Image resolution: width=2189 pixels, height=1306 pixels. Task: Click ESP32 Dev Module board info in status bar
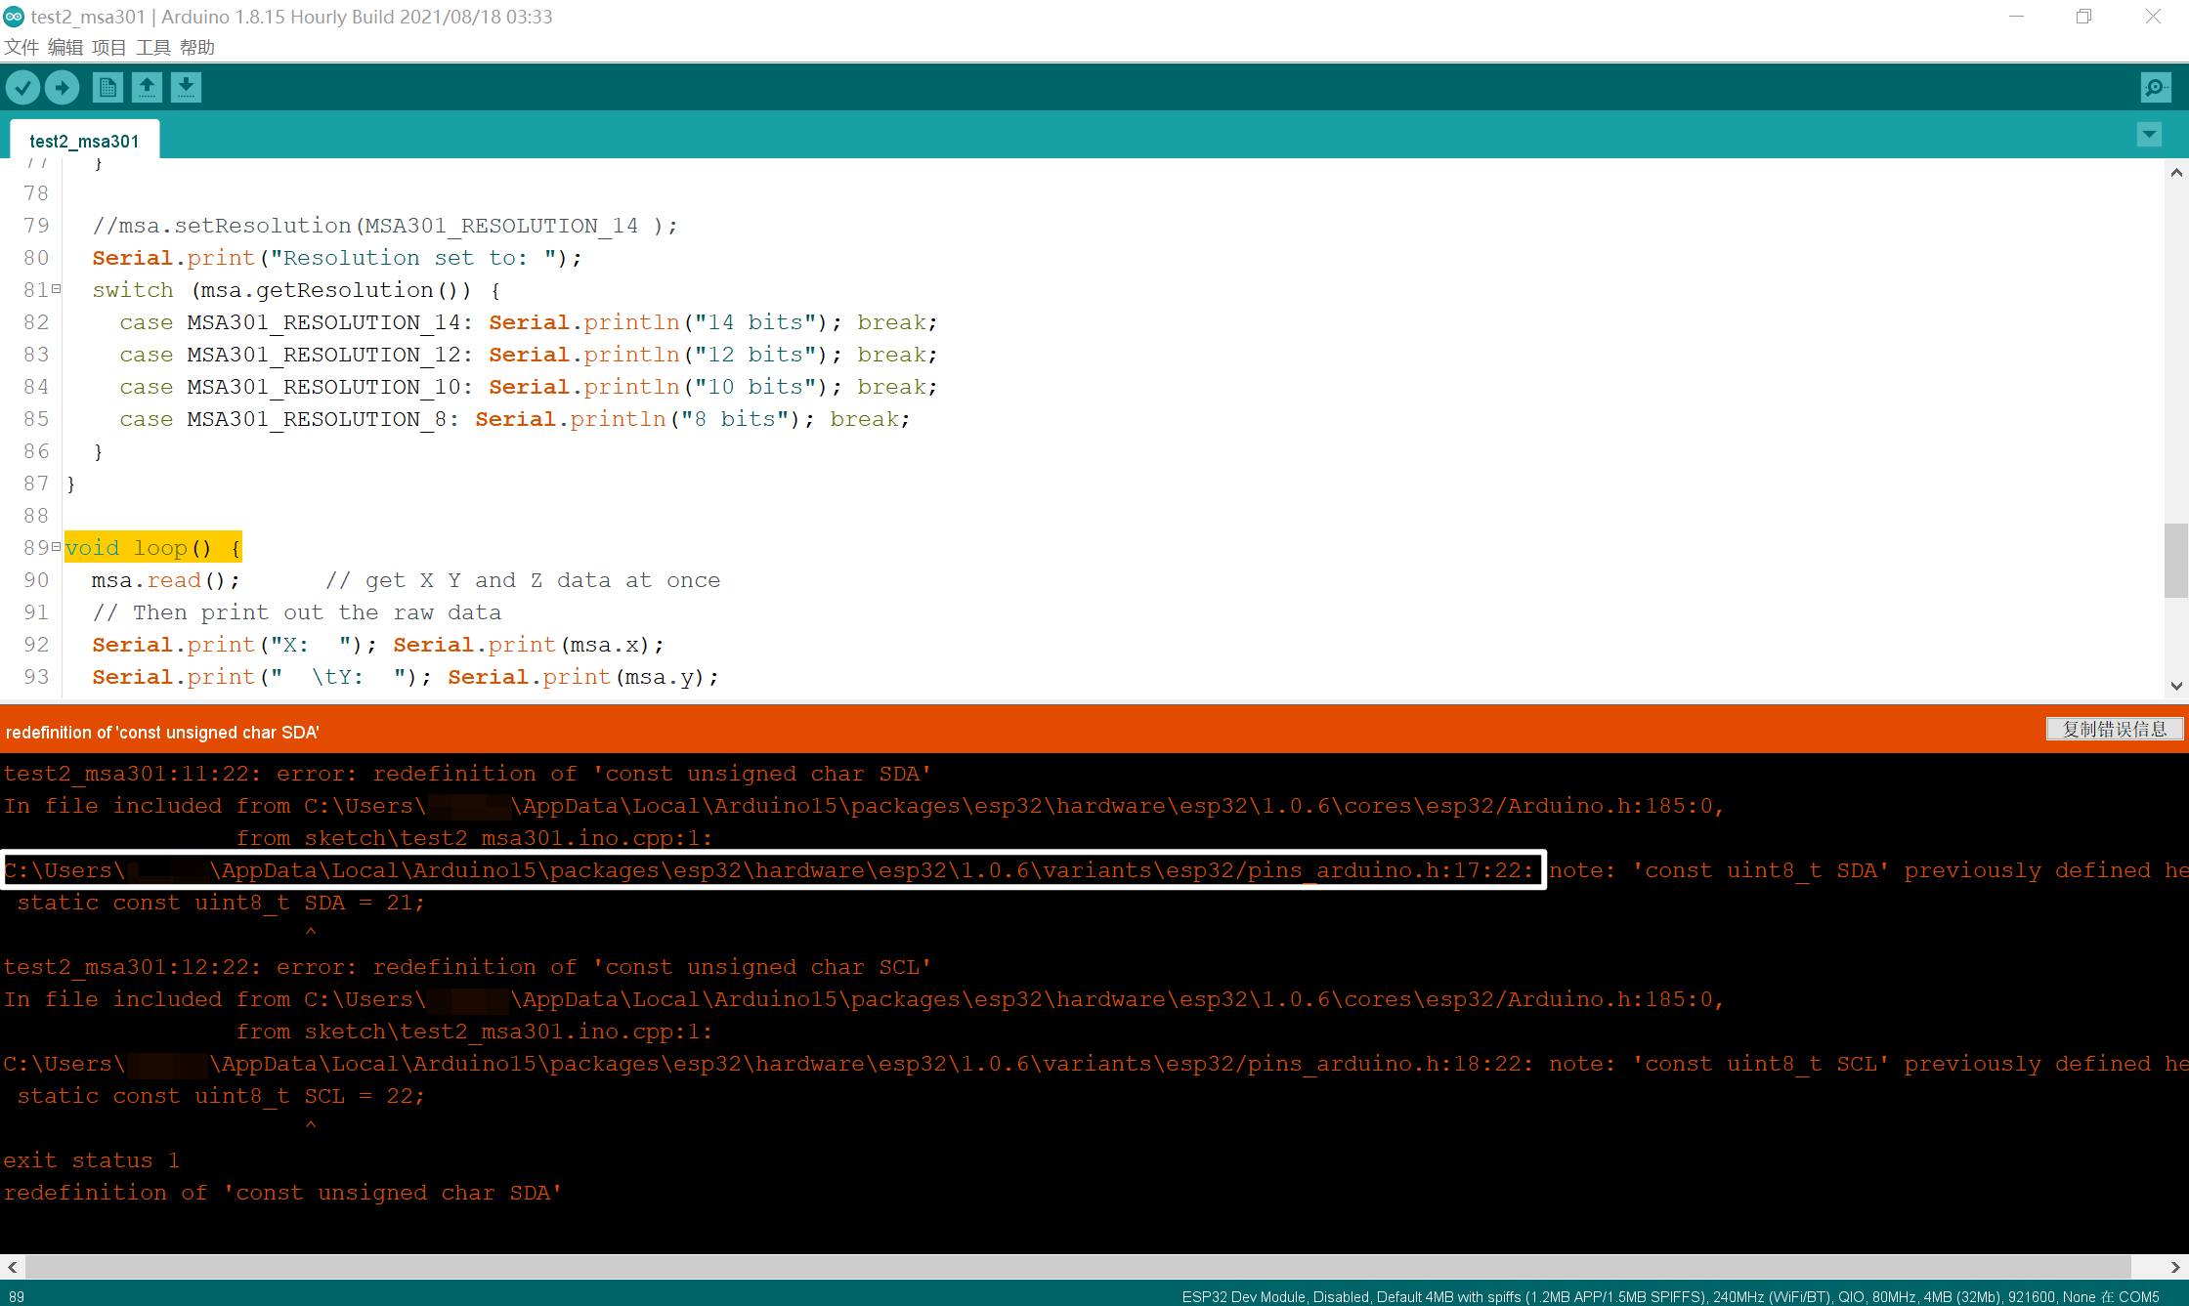1670,1296
